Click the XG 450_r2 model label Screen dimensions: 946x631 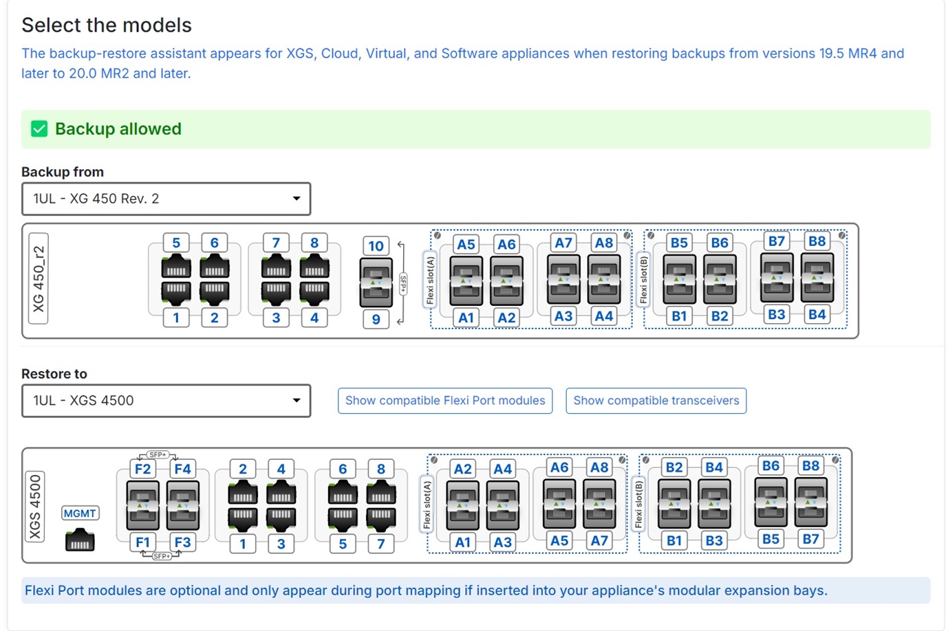tap(39, 279)
